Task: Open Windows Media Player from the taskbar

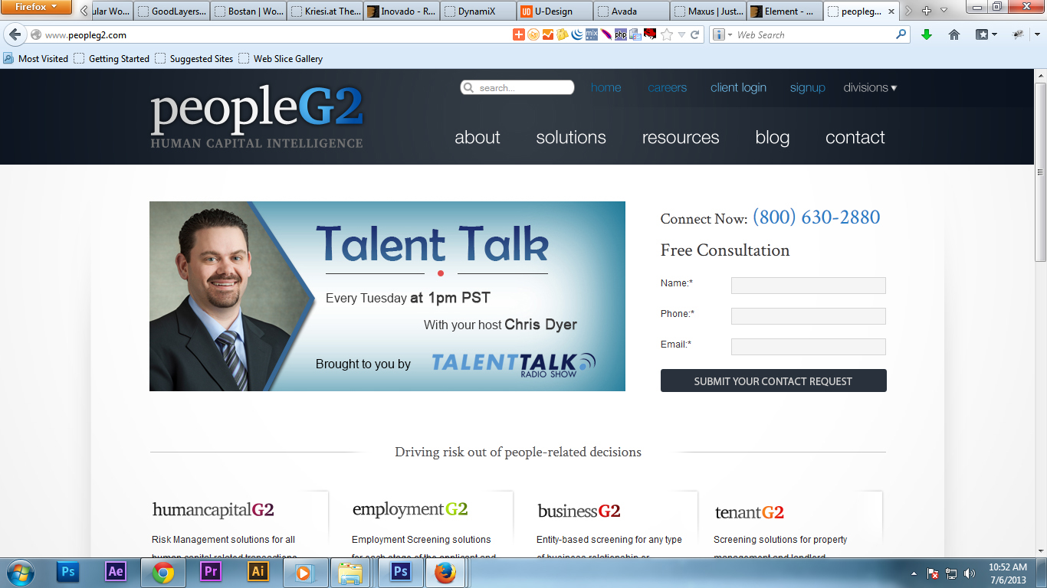Action: (304, 573)
